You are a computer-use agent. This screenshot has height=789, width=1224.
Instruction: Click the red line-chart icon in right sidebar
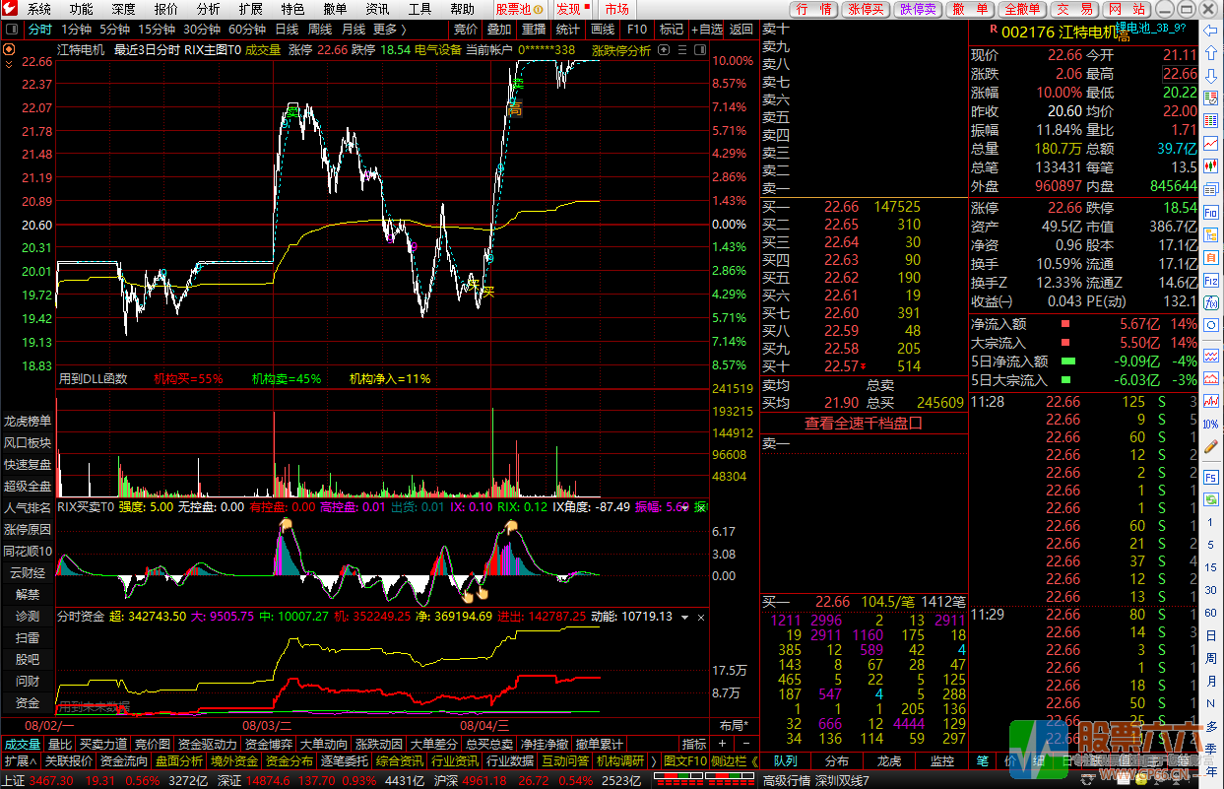[1211, 144]
